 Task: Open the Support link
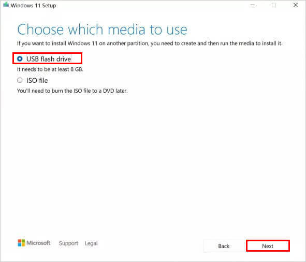(x=68, y=243)
